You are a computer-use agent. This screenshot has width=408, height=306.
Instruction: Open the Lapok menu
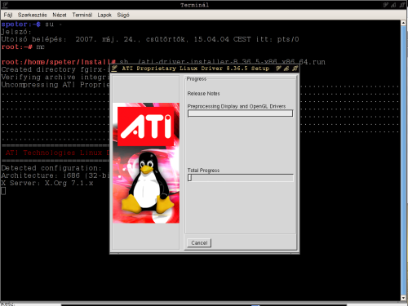click(104, 15)
